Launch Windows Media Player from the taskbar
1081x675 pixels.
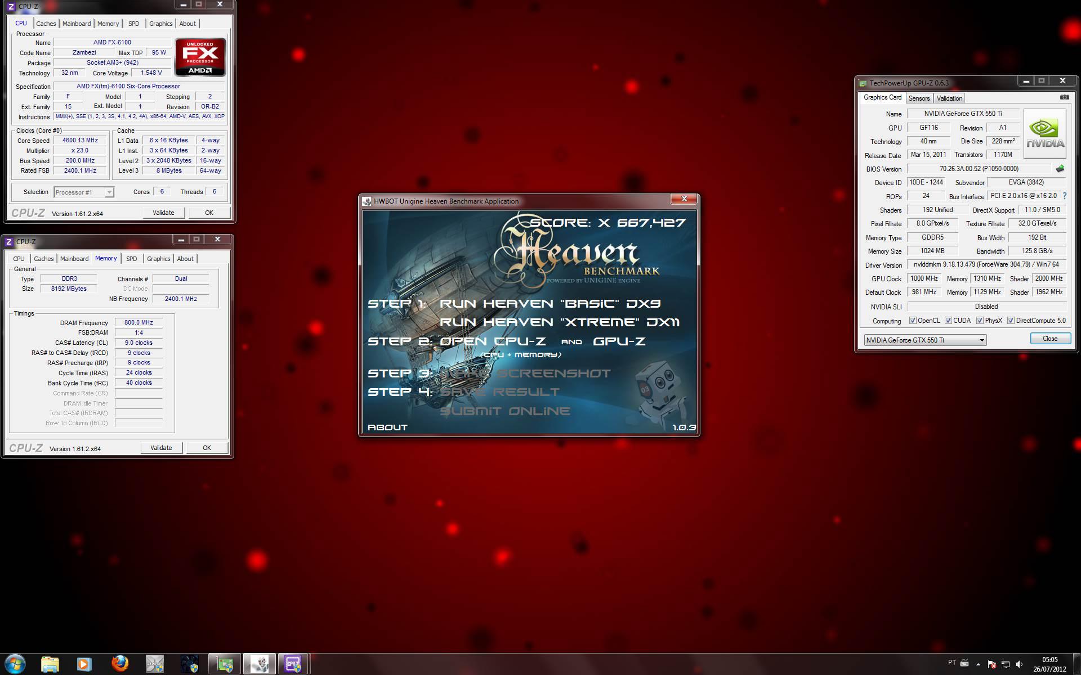tap(84, 664)
